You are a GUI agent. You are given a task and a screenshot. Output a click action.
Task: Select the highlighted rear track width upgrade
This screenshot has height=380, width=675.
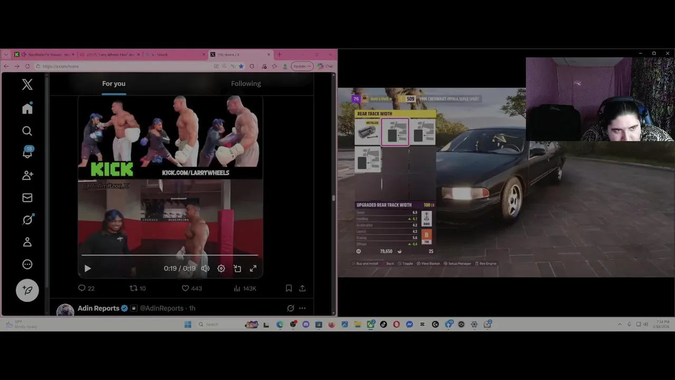tap(395, 132)
